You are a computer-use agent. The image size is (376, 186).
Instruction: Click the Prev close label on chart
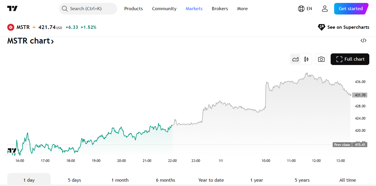click(x=342, y=145)
